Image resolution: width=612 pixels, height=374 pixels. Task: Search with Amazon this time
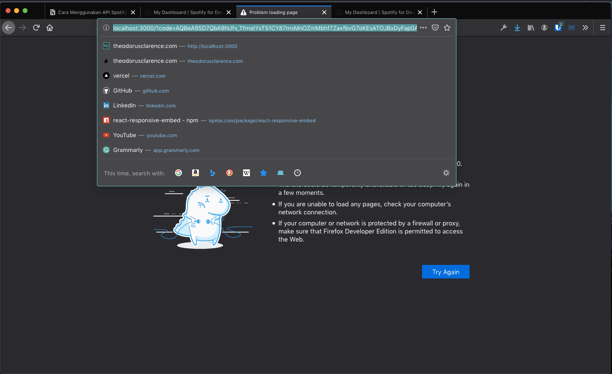tap(195, 173)
